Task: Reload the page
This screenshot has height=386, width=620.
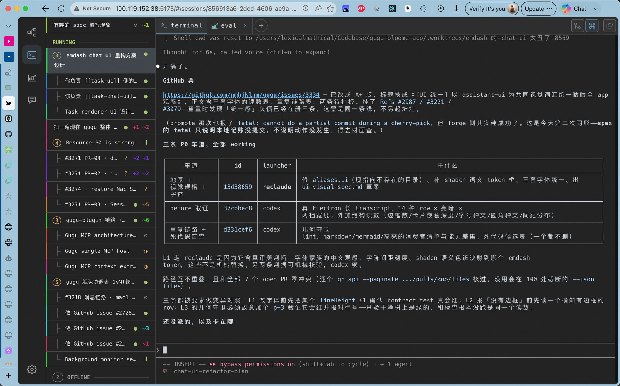Action: 61,9
